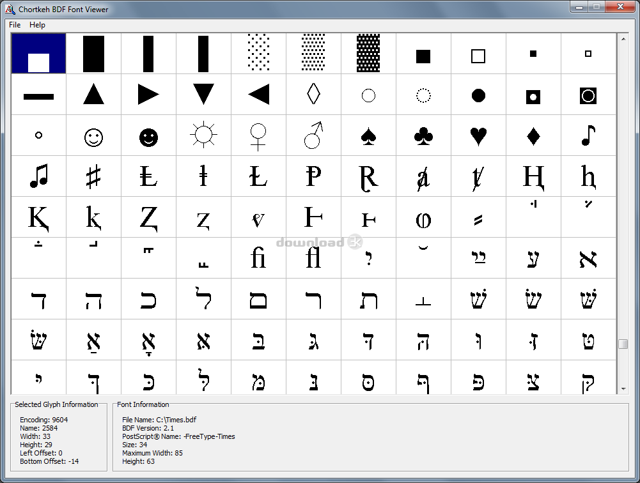This screenshot has height=483, width=640.
Task: Click the Encoding: 9604 text
Action: (43, 420)
